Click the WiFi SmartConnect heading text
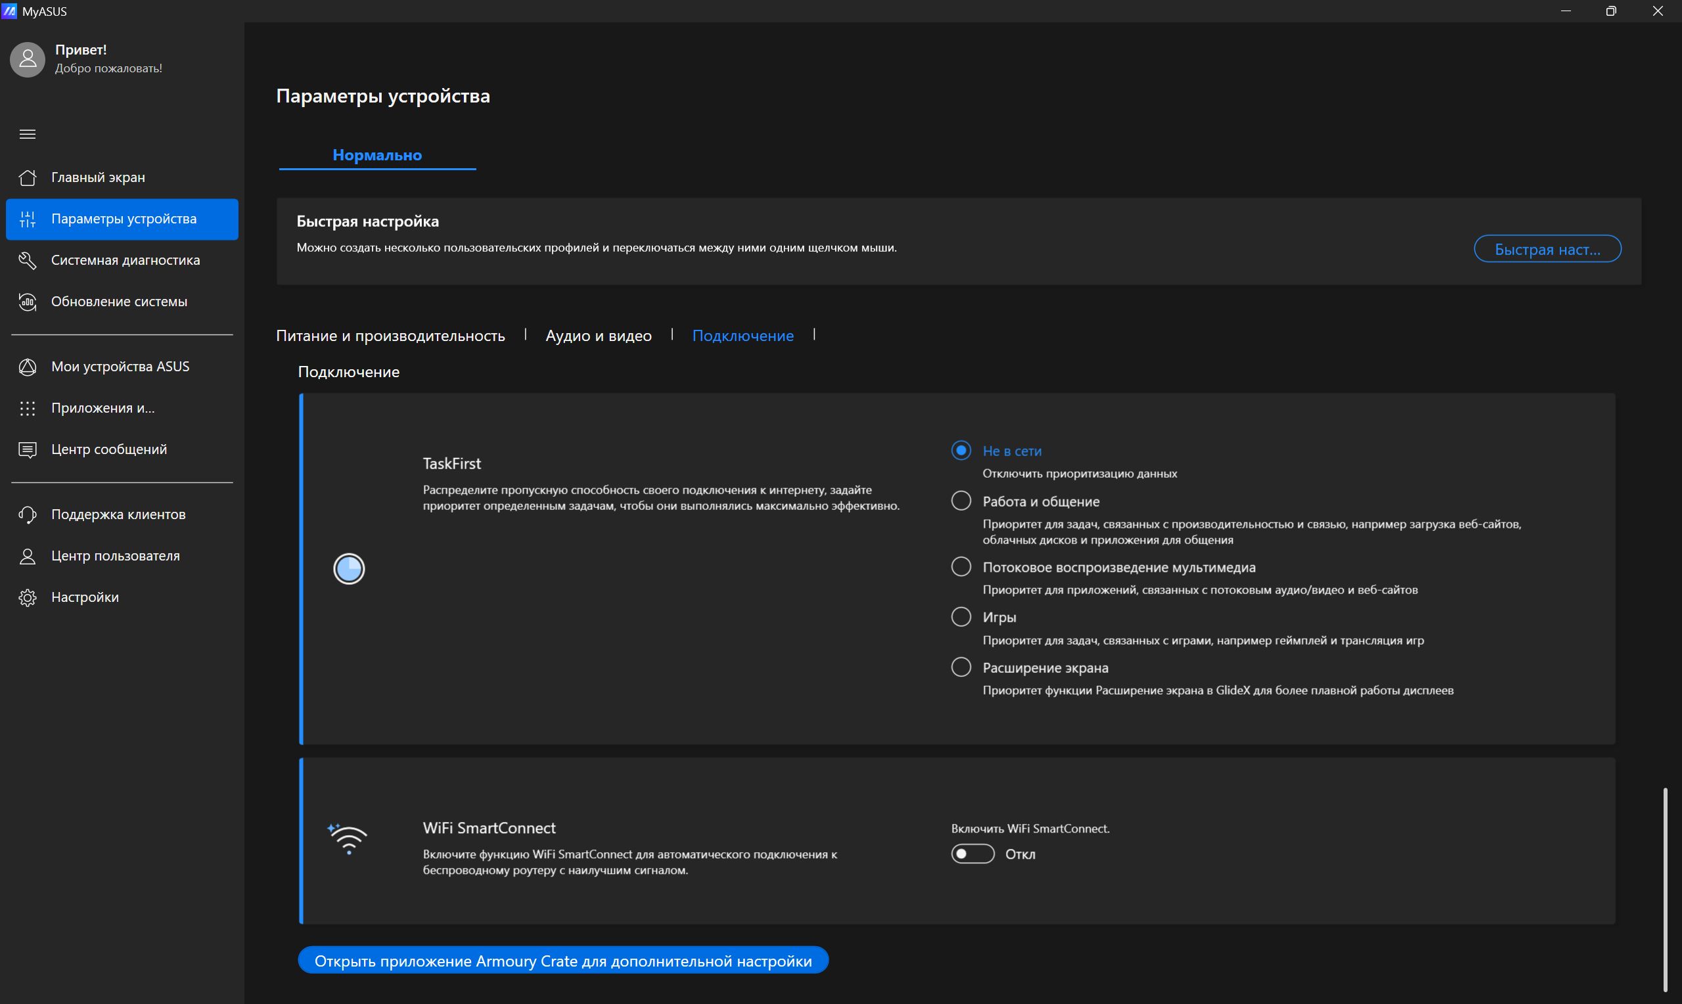 click(x=489, y=827)
